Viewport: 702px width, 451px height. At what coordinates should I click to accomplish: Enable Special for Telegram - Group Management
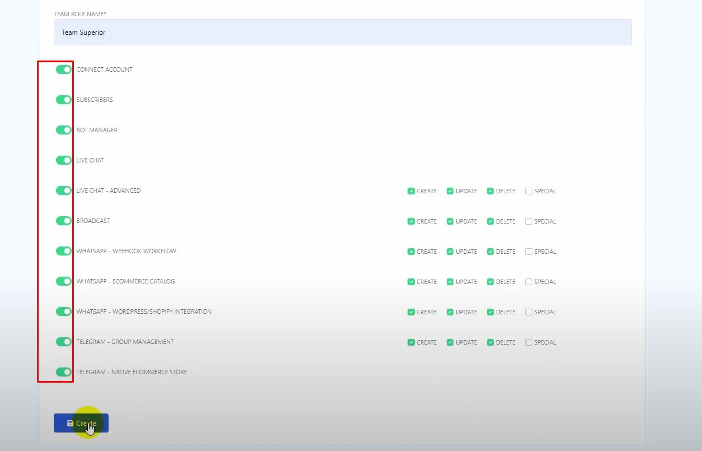528,342
